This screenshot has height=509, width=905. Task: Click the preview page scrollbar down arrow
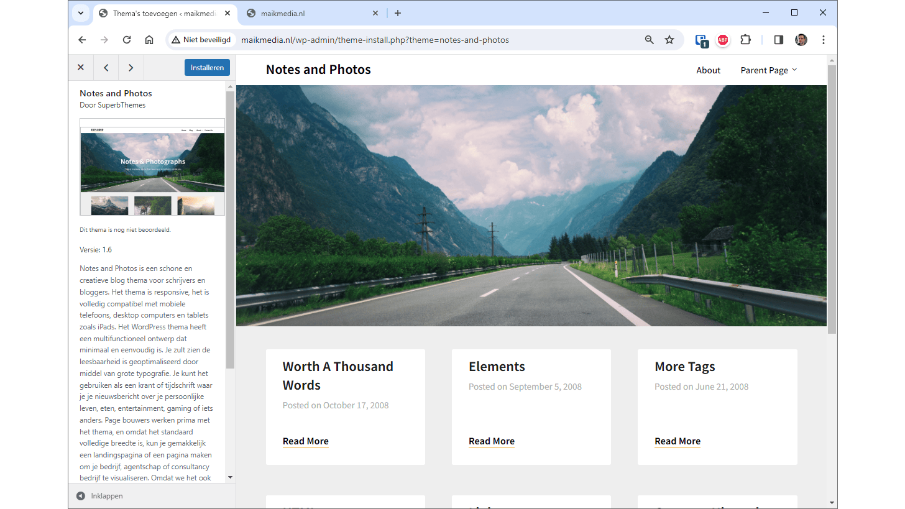click(x=832, y=503)
